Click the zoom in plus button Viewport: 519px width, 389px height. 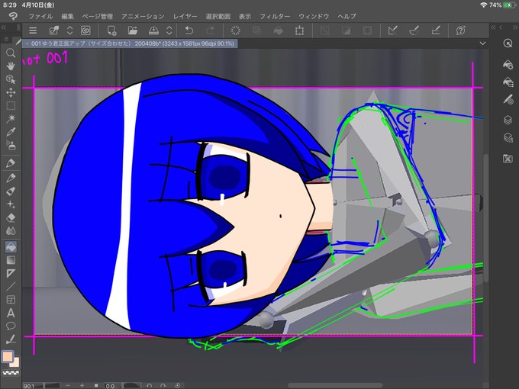82,386
